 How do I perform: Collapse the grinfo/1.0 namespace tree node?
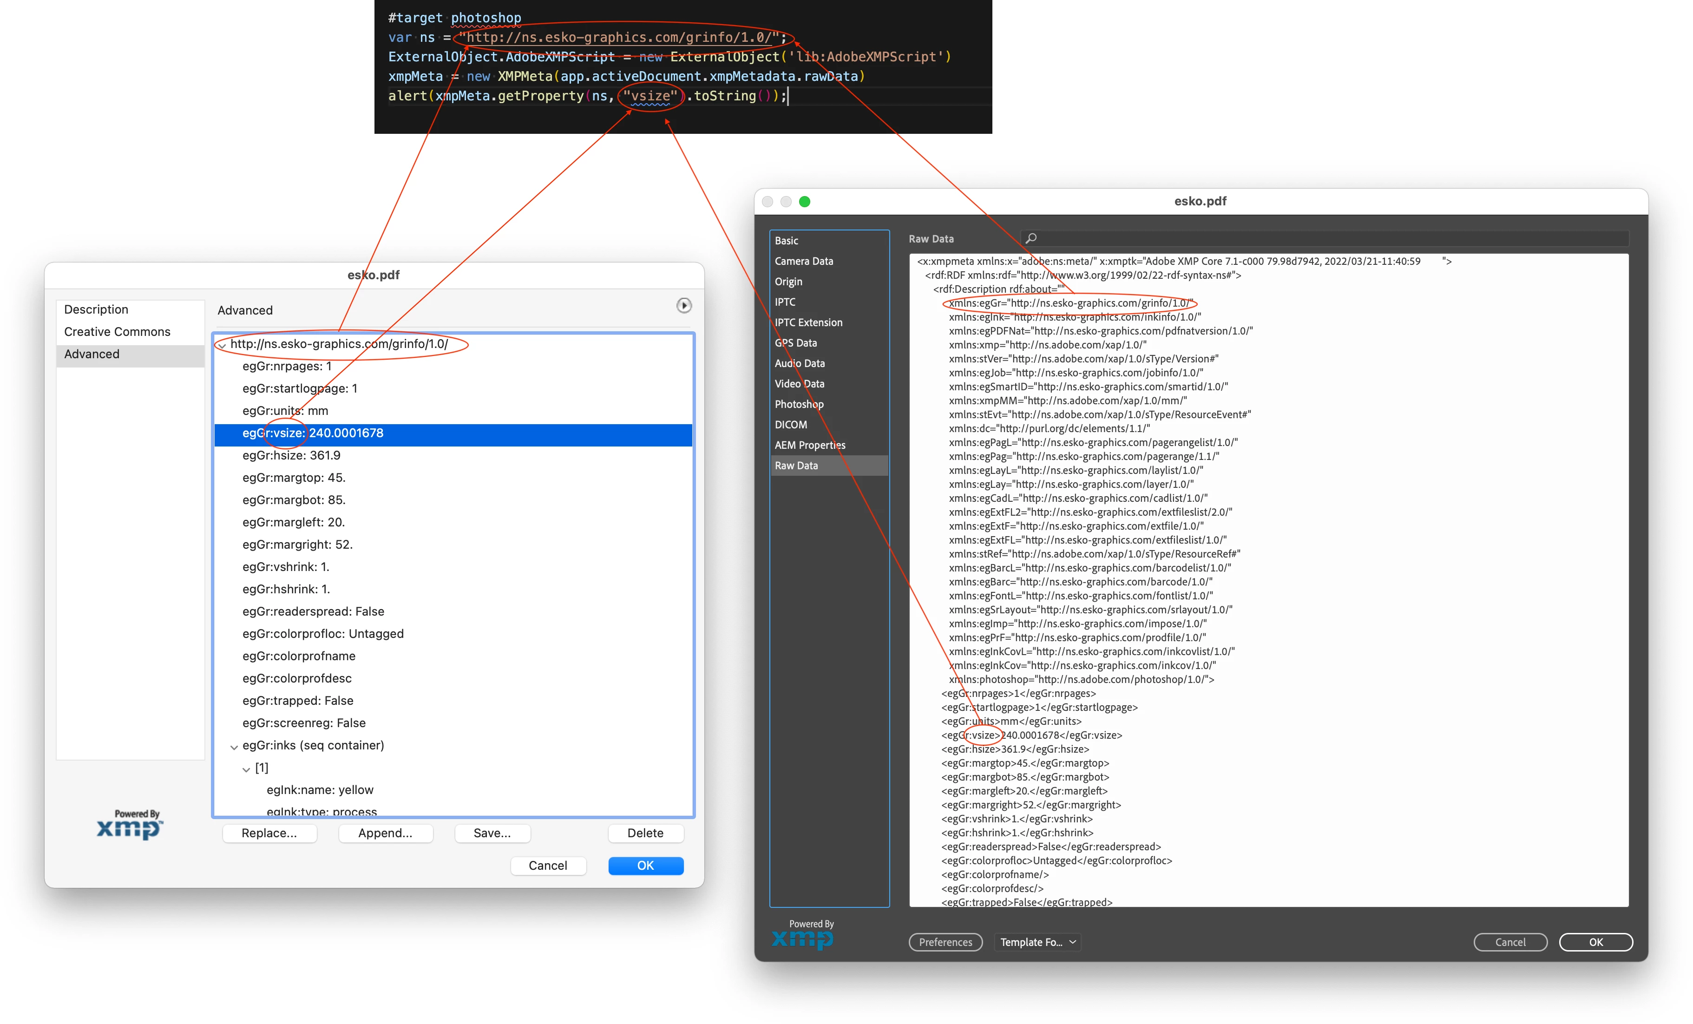[x=222, y=345]
